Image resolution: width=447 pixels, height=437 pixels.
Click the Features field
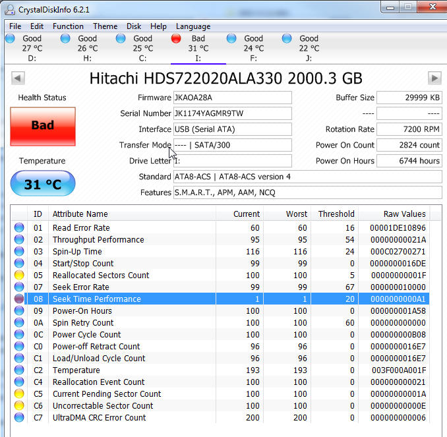pyautogui.click(x=308, y=192)
